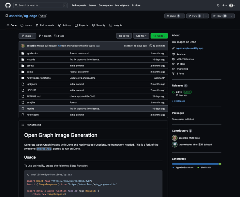Click the 31 stars star icon
The image size is (240, 197).
point(173,64)
